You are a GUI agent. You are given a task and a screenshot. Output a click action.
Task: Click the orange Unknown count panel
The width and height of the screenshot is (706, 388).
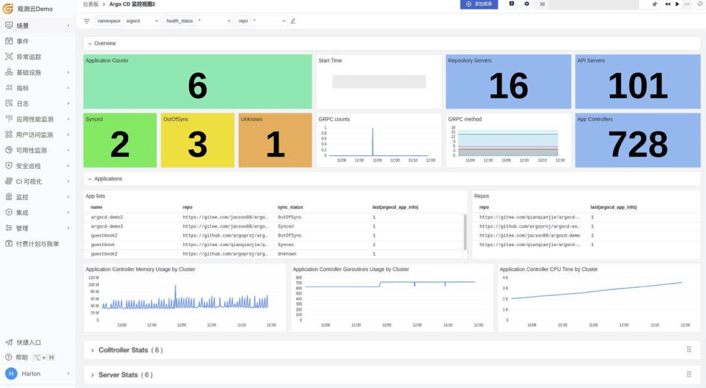[275, 140]
